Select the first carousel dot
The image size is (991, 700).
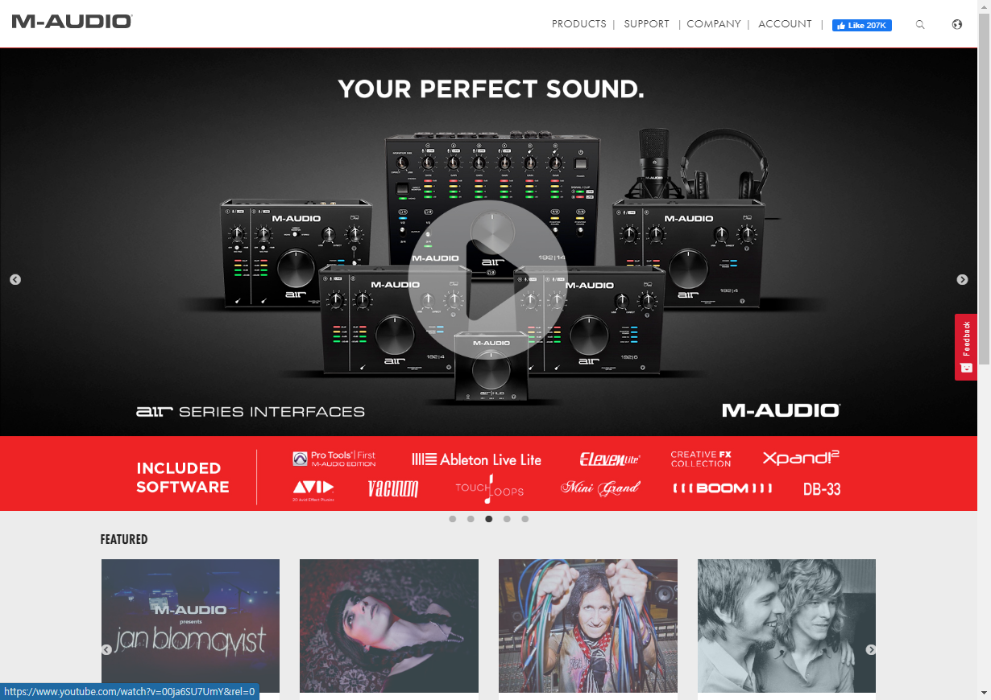[452, 519]
